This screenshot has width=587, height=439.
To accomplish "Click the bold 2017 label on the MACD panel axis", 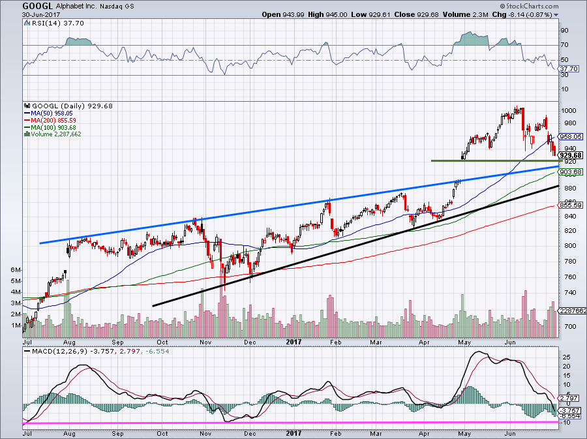I will point(293,434).
